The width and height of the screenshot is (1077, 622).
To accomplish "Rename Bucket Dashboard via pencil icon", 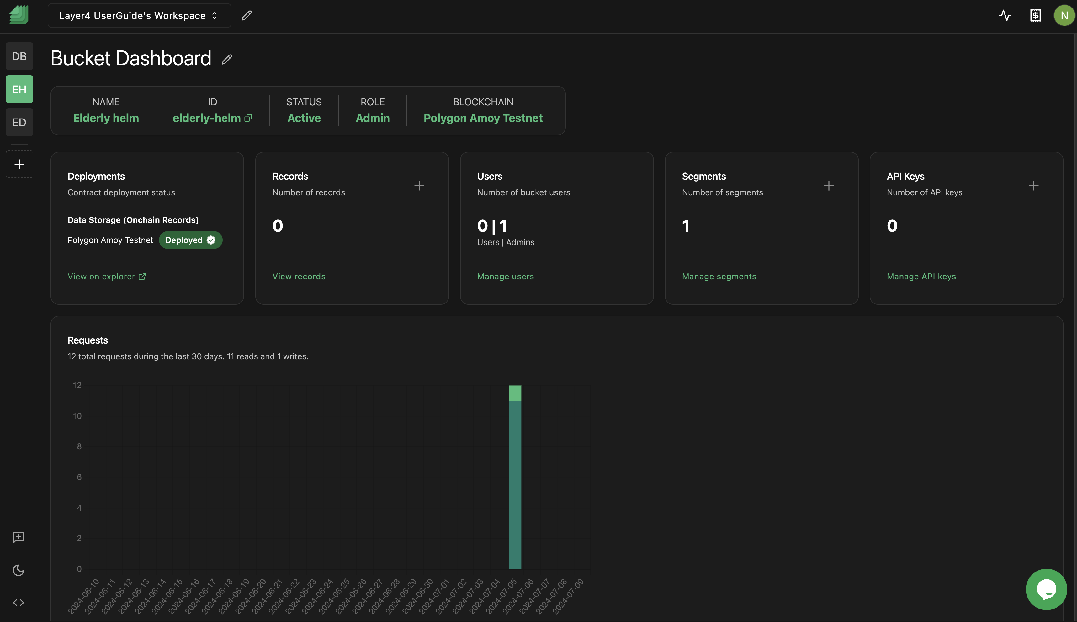I will pyautogui.click(x=227, y=59).
